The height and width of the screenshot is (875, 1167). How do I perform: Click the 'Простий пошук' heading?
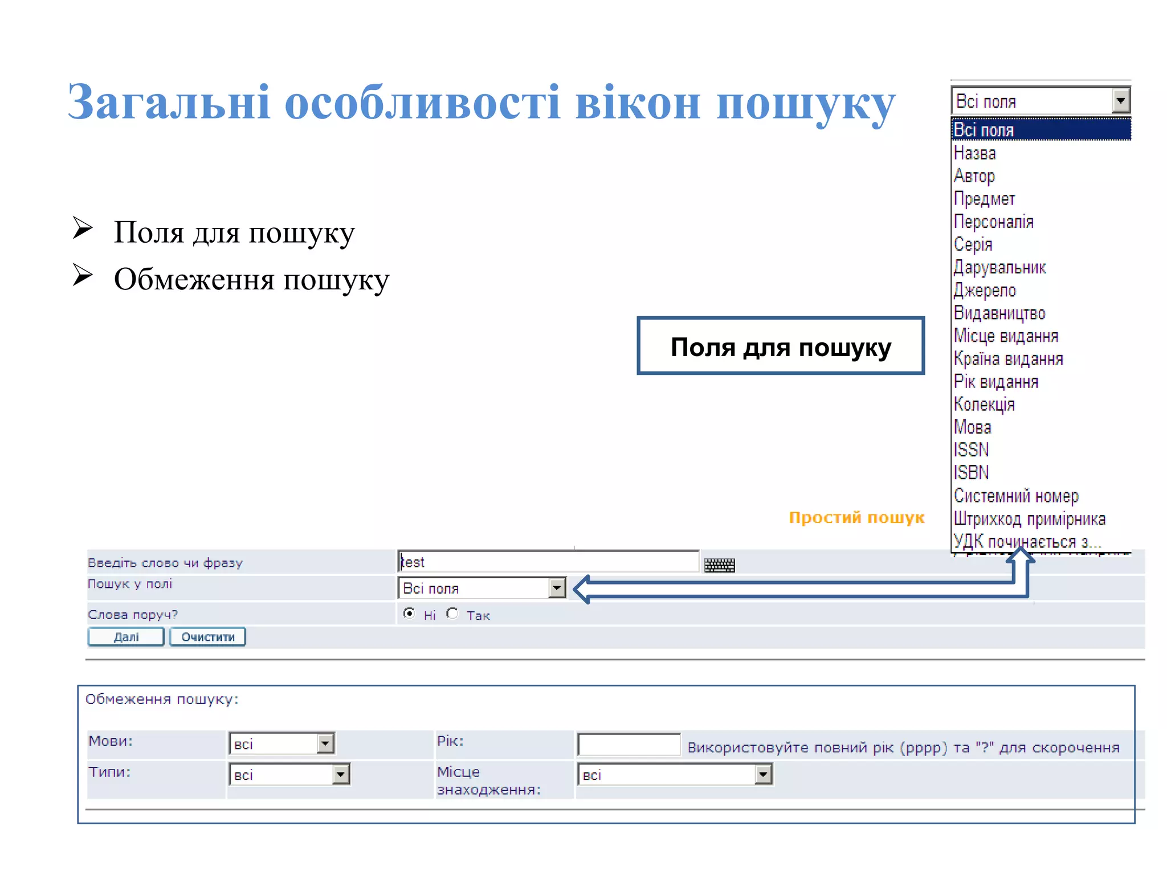[x=856, y=517]
